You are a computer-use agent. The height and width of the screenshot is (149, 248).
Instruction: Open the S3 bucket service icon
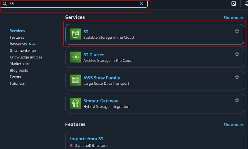pyautogui.click(x=76, y=34)
